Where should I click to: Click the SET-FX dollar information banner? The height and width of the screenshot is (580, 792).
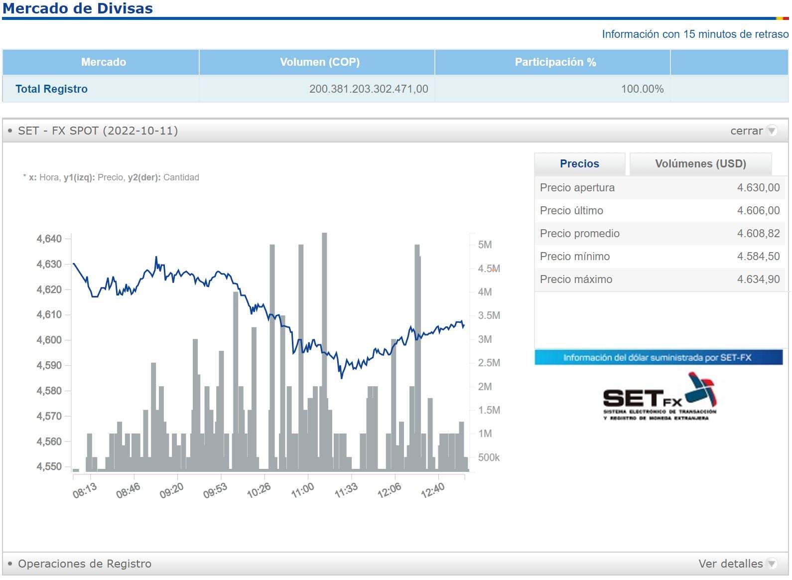coord(658,357)
